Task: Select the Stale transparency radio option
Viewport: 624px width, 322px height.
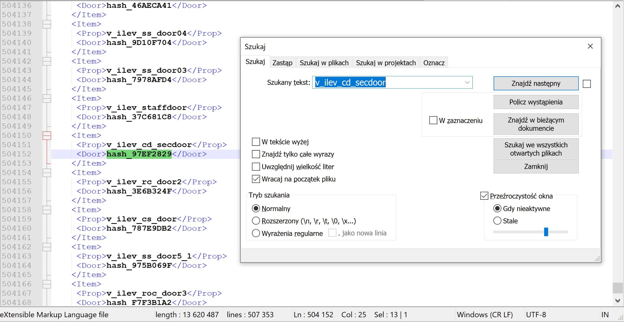Action: click(x=497, y=221)
